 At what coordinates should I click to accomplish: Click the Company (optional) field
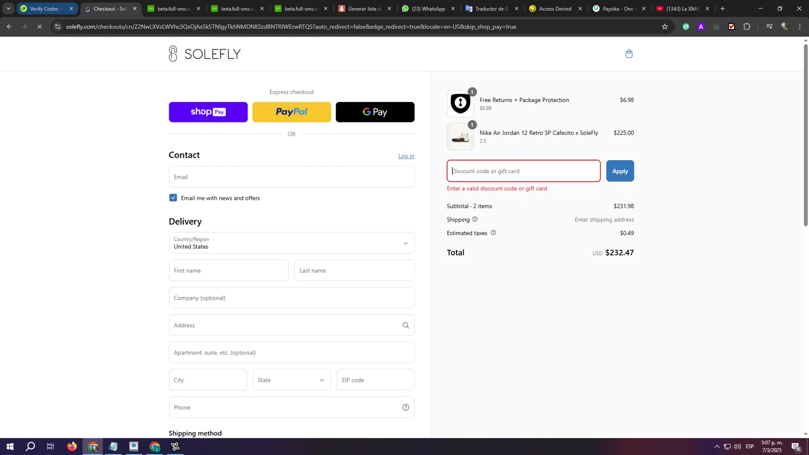(291, 298)
